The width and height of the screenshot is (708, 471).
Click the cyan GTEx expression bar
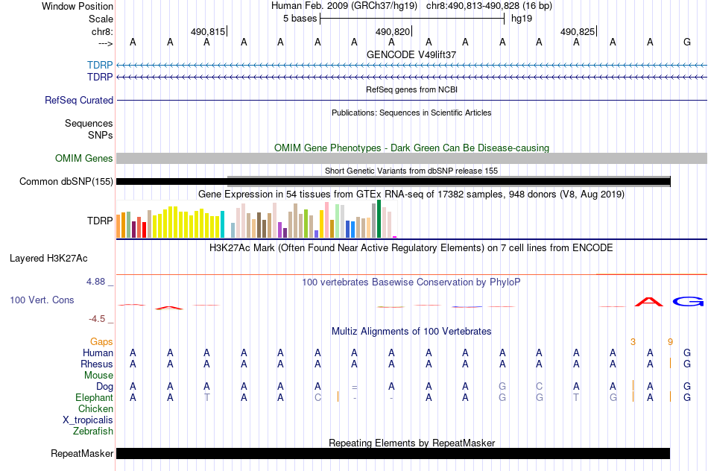222,224
